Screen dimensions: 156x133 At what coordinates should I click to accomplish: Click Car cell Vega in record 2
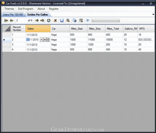[x=60, y=40]
